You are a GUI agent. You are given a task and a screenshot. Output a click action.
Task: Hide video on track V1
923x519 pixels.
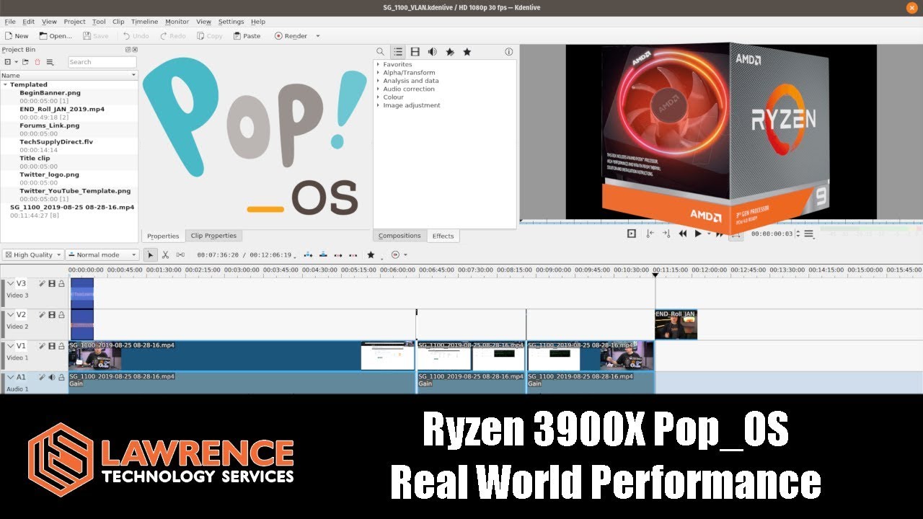(x=52, y=346)
